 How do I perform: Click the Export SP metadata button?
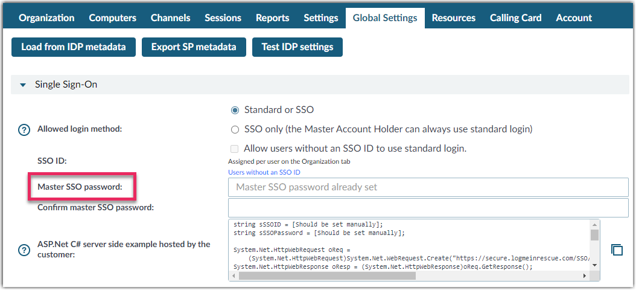pyautogui.click(x=193, y=47)
